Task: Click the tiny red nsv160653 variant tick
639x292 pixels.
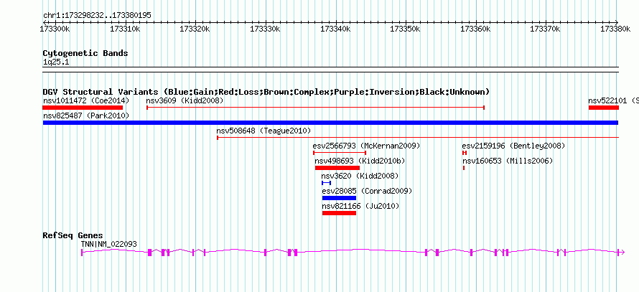Action: (464, 168)
